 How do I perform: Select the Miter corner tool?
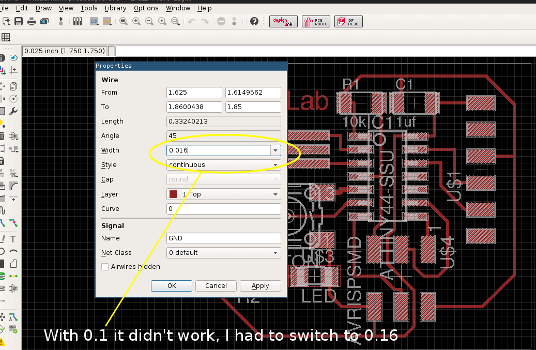tap(13, 186)
